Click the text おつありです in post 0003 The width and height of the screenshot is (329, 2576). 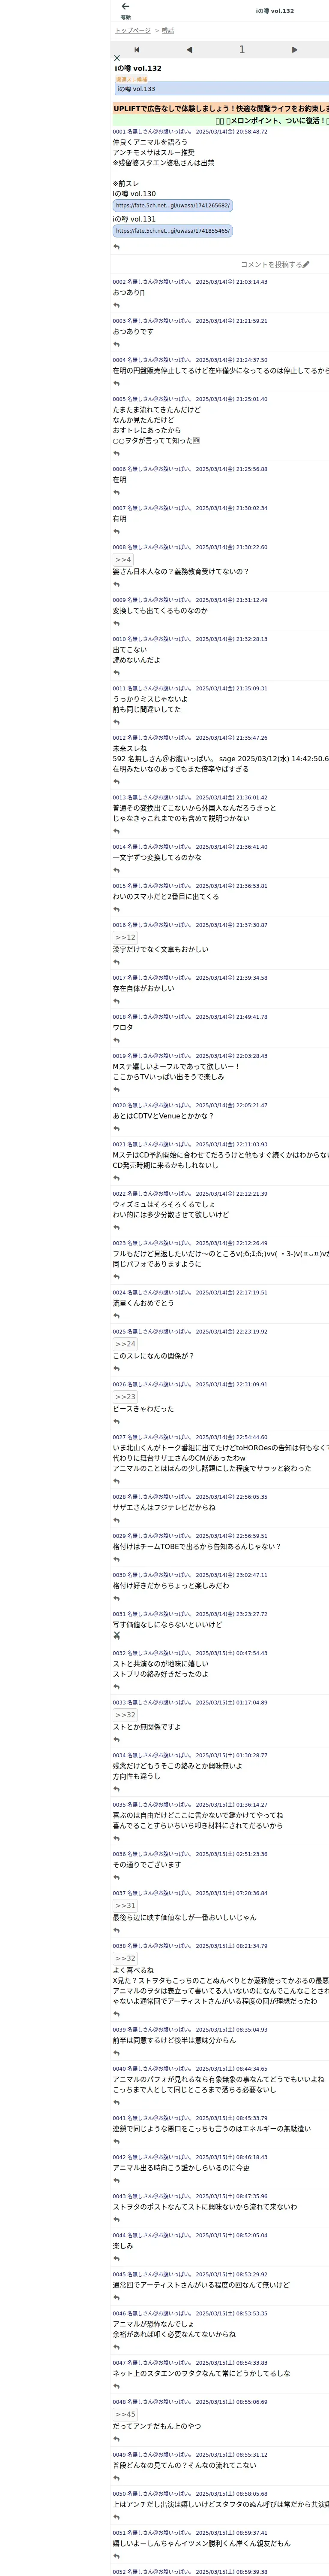134,331
